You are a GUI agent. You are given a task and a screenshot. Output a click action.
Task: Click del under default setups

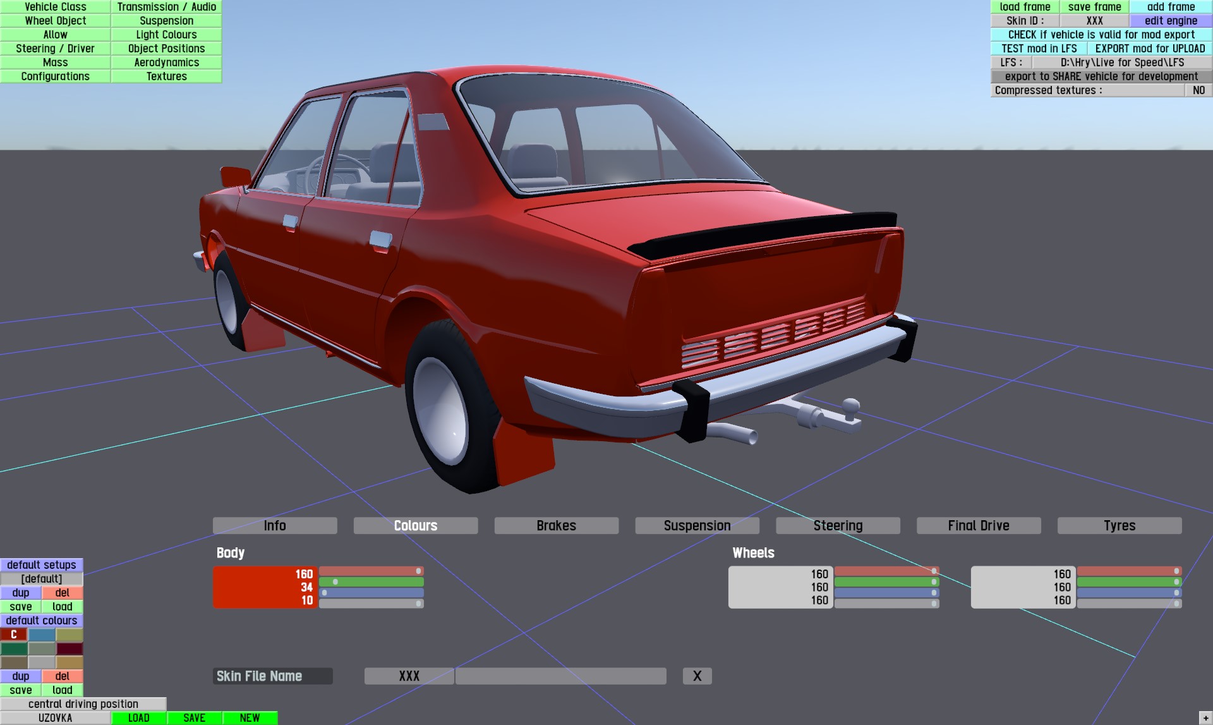coord(62,592)
